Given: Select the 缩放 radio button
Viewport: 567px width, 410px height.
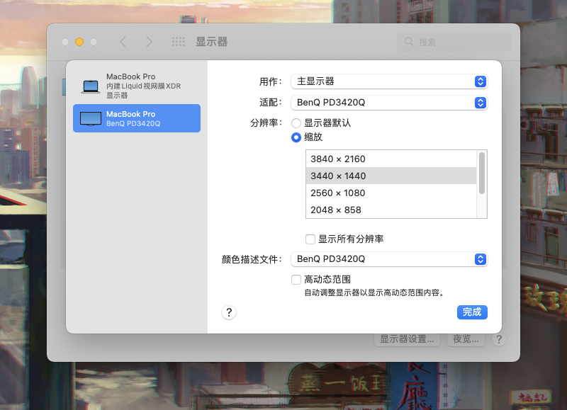Looking at the screenshot, I should coord(296,137).
